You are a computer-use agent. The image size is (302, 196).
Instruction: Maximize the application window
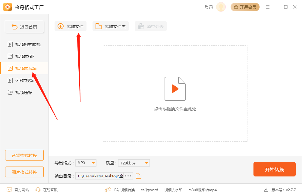(x=286, y=7)
